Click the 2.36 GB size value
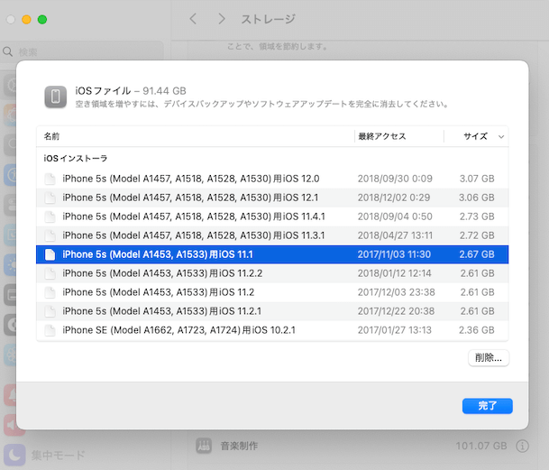Viewport: 549px width, 470px height. pos(477,330)
